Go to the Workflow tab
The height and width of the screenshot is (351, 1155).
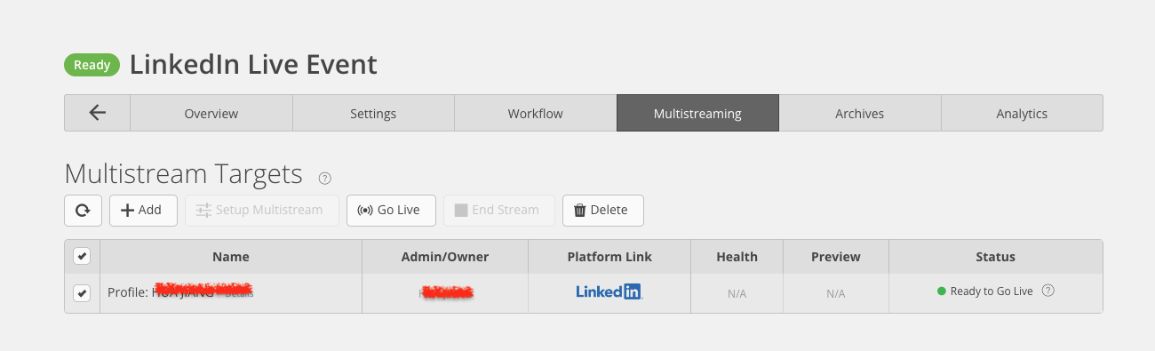536,113
